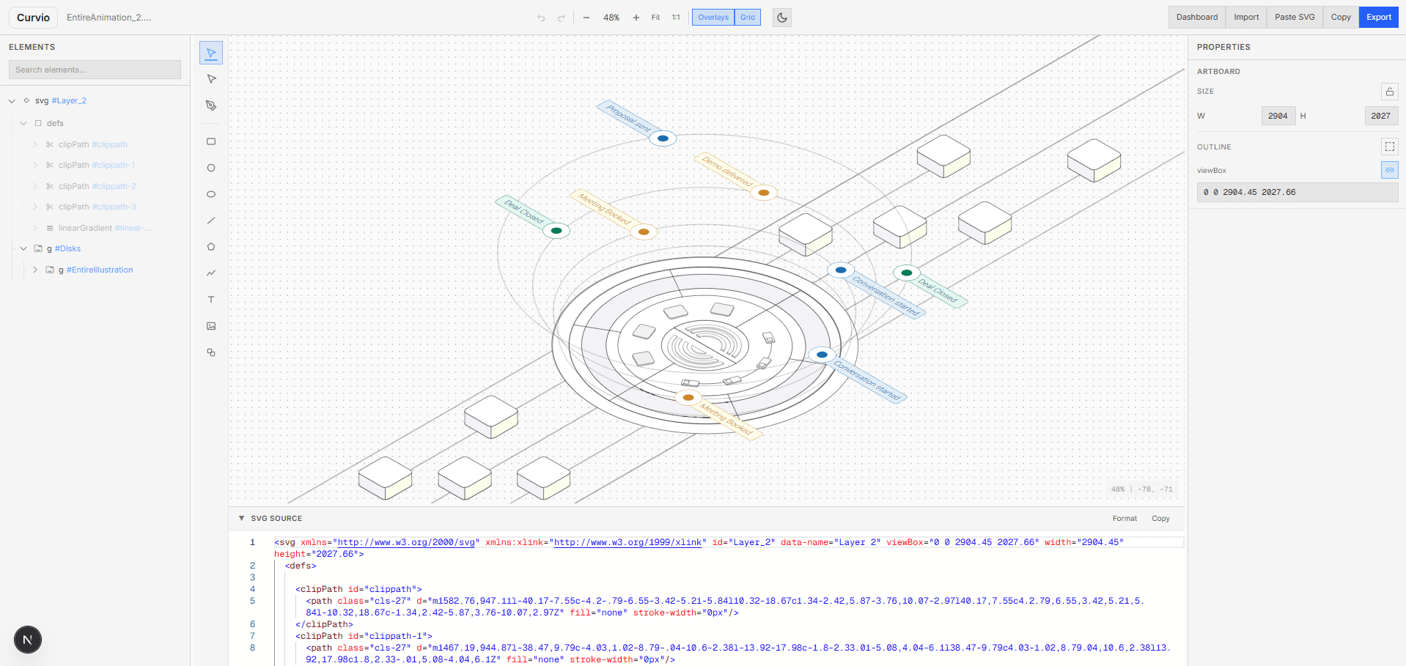Select the Image tool
1406x666 pixels.
coord(211,326)
